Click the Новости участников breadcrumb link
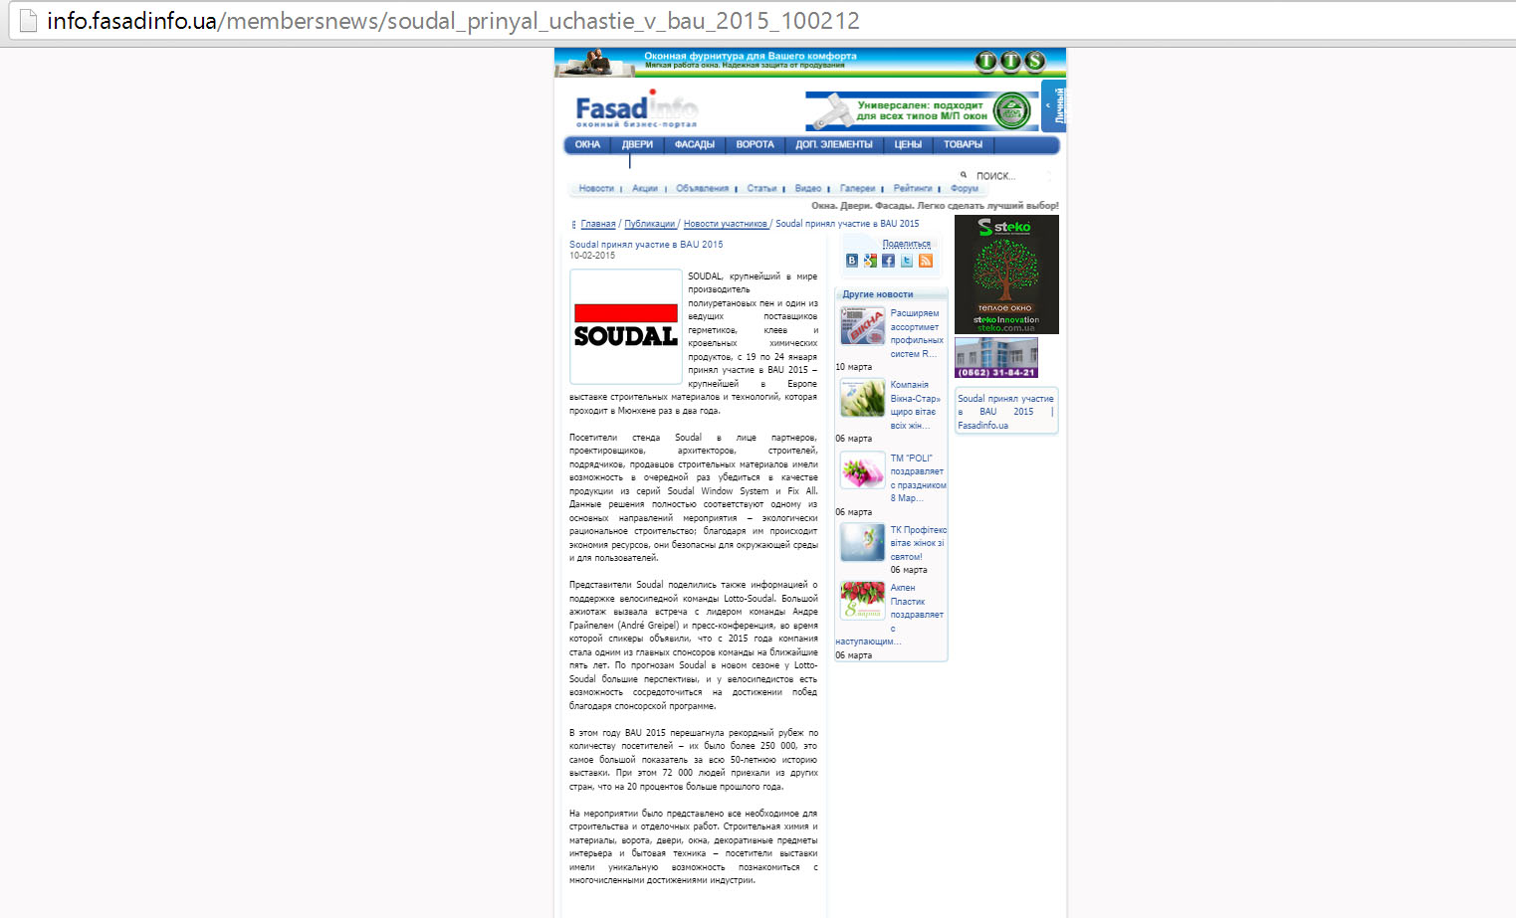The image size is (1516, 918). pos(725,224)
